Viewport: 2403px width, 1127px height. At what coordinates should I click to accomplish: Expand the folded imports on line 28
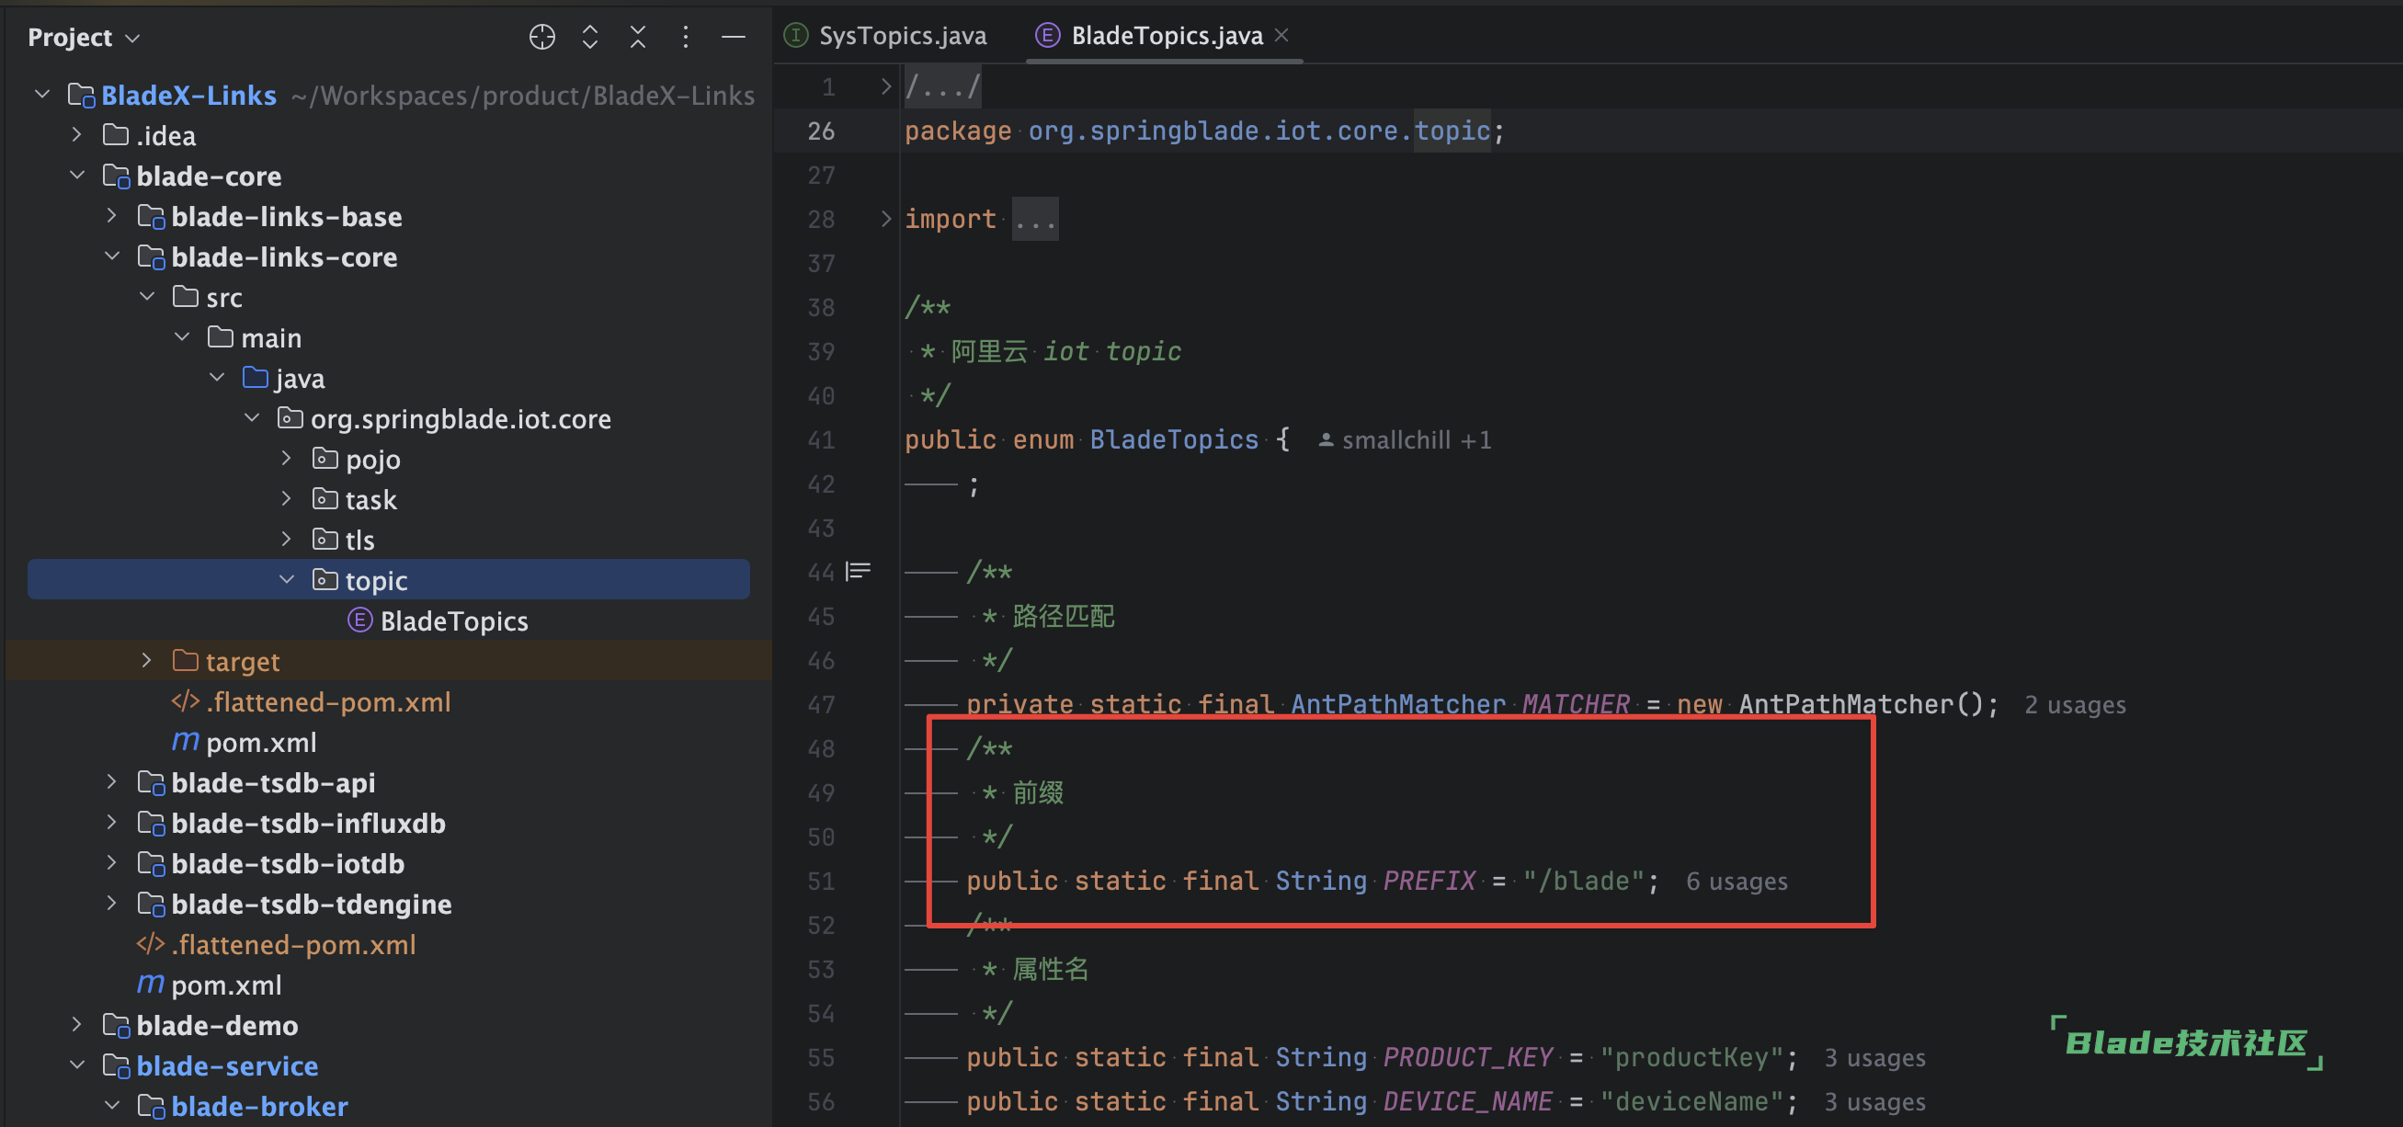click(x=885, y=218)
